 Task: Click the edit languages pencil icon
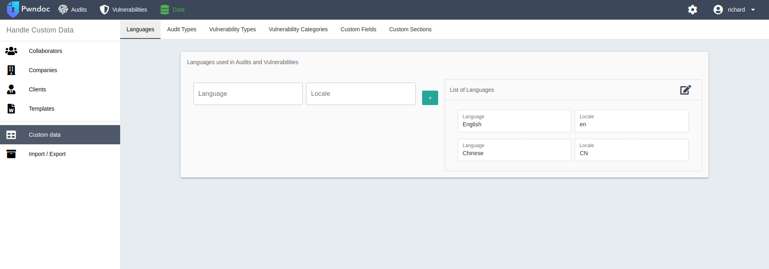click(x=685, y=90)
